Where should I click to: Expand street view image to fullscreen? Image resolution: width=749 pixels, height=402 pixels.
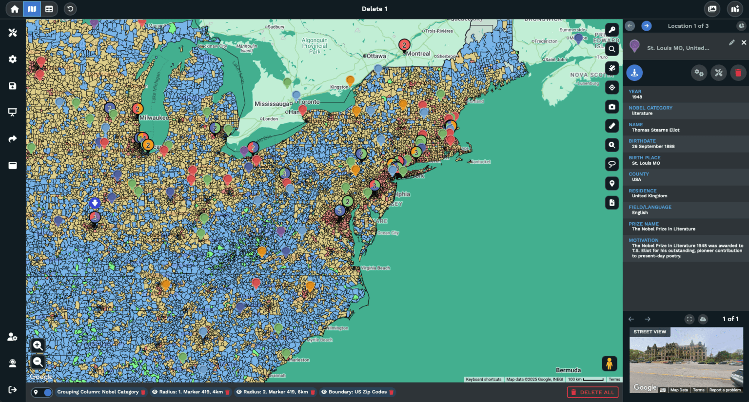(x=689, y=319)
